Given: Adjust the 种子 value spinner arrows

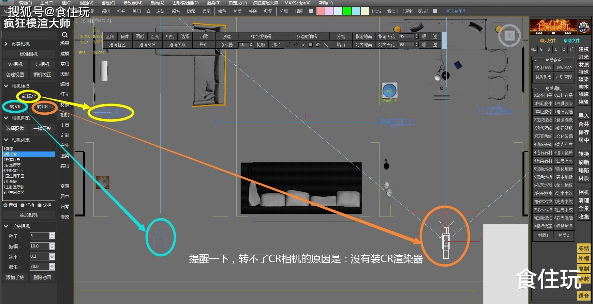Looking at the screenshot, I should (x=52, y=236).
